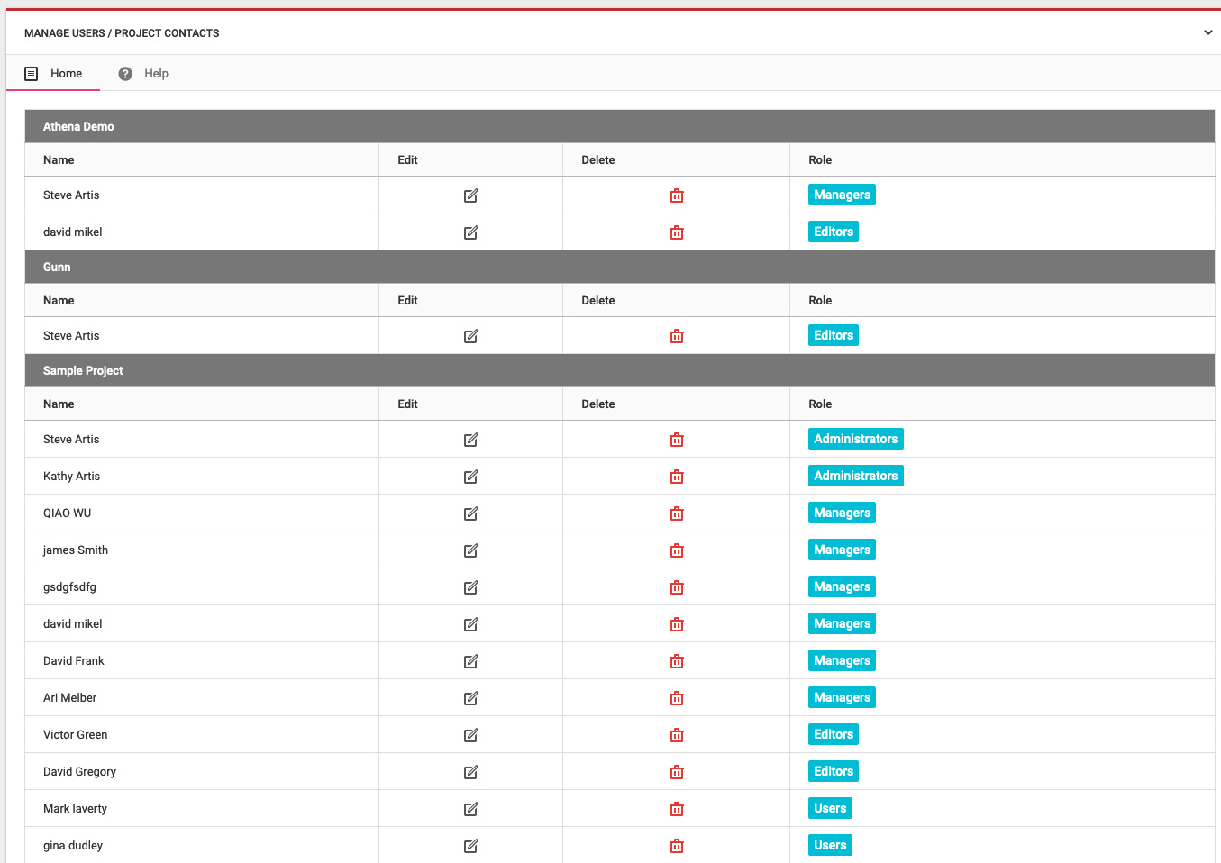Switch to the Help tab
This screenshot has height=863, width=1221.
[144, 74]
